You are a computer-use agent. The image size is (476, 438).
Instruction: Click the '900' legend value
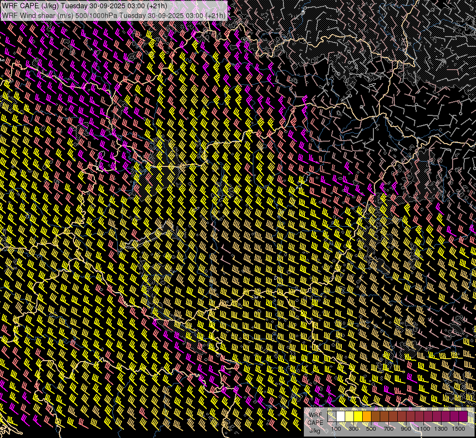click(406, 429)
